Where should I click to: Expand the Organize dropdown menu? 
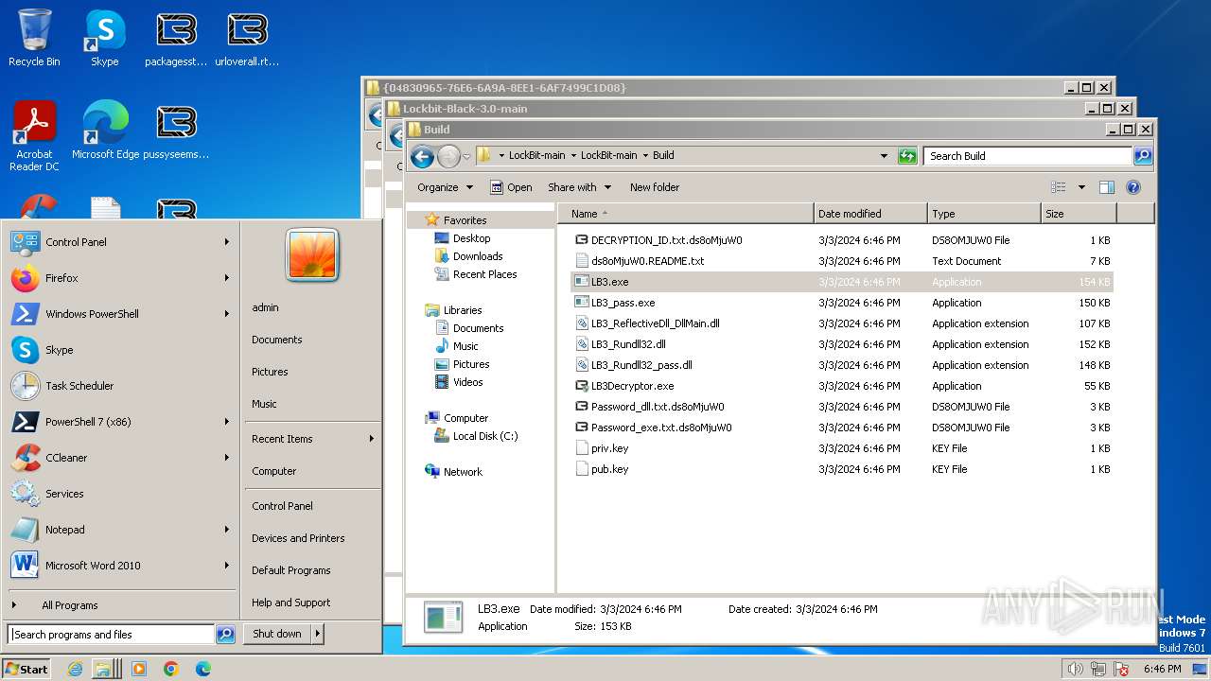coord(445,187)
